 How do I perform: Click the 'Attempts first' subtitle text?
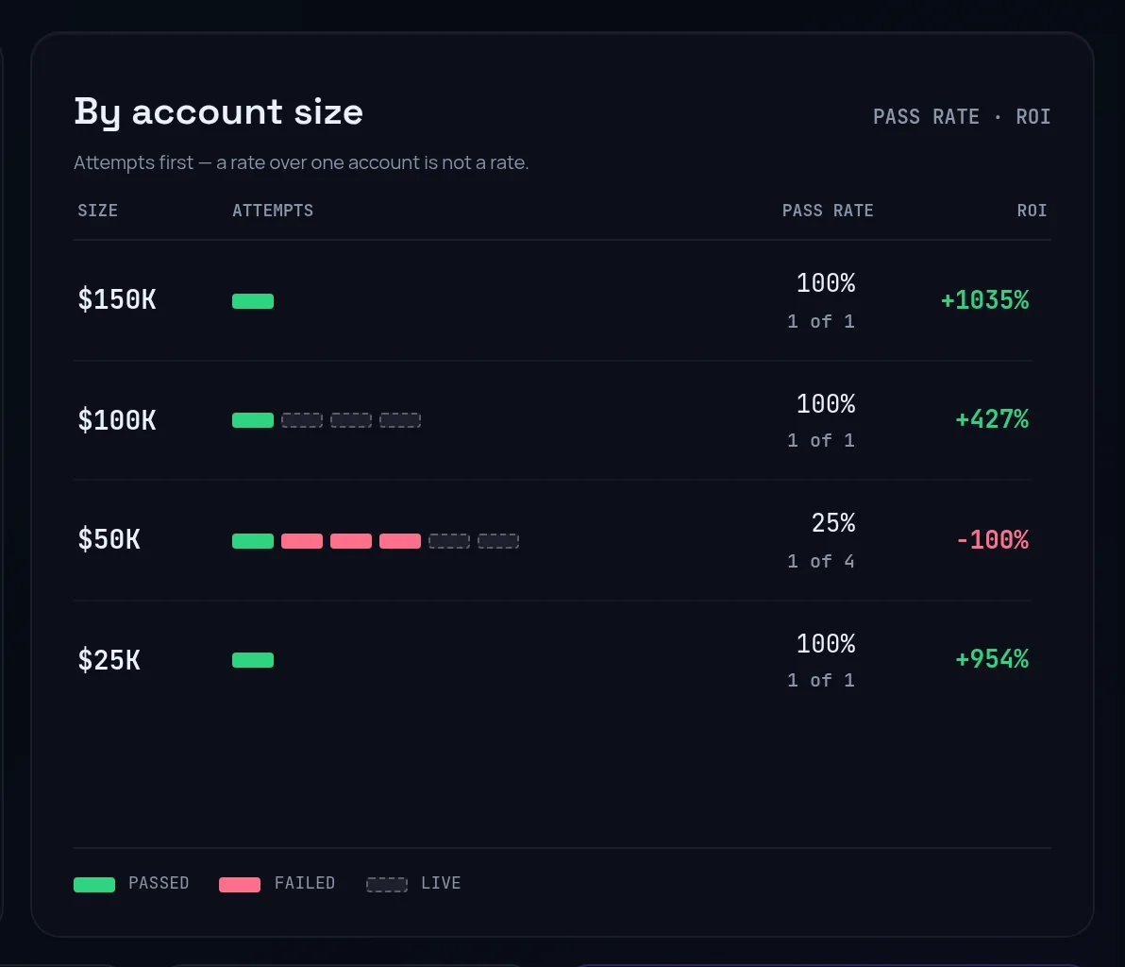[301, 162]
